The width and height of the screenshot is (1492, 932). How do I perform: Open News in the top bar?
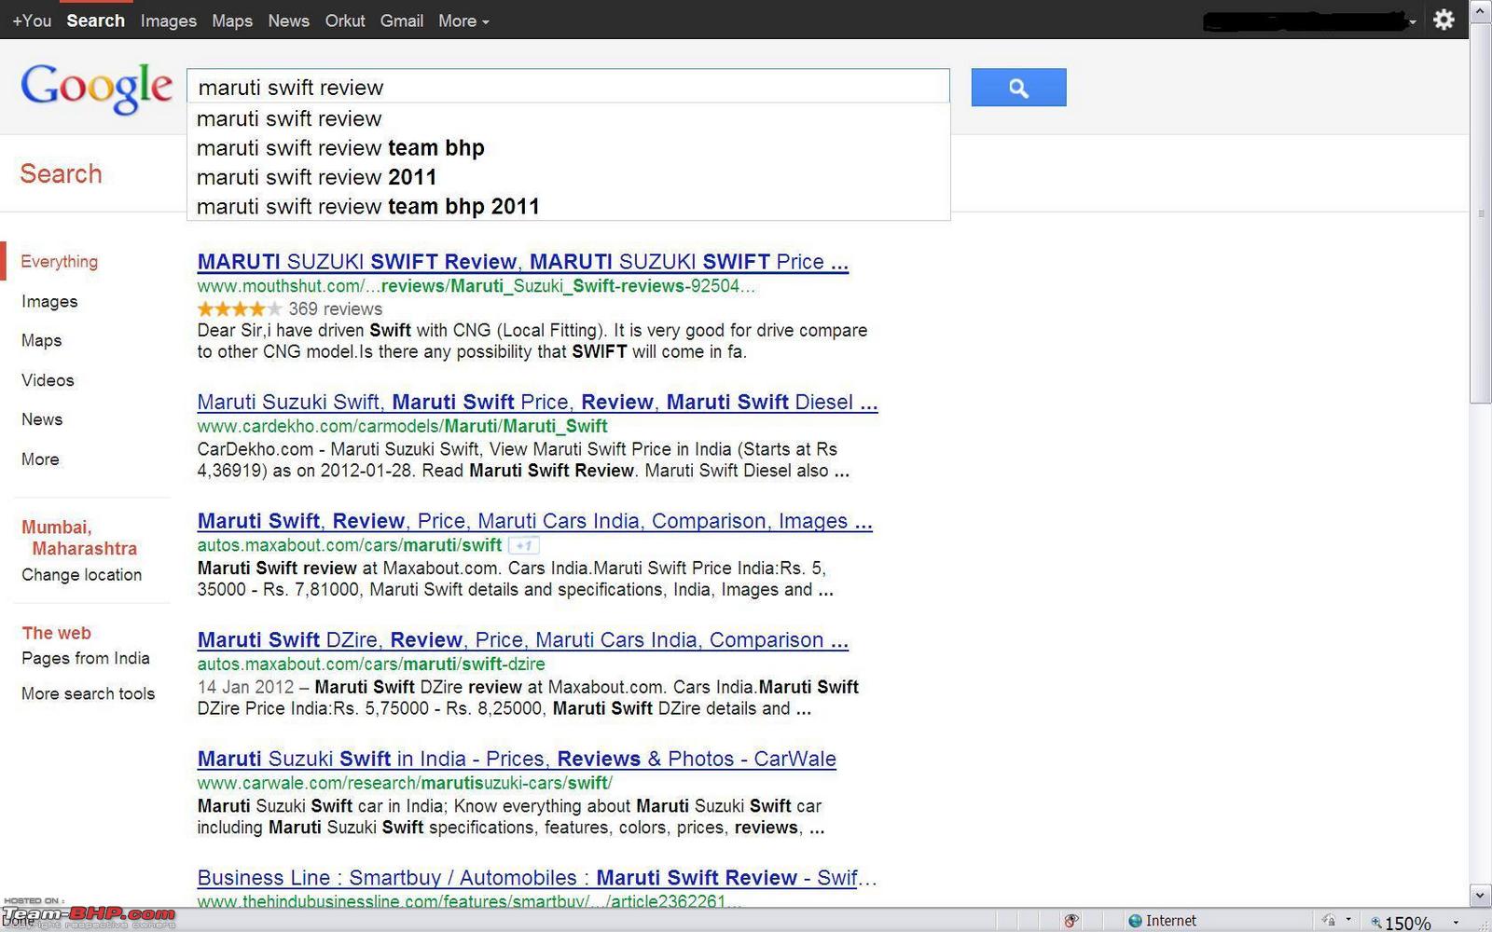(x=288, y=21)
